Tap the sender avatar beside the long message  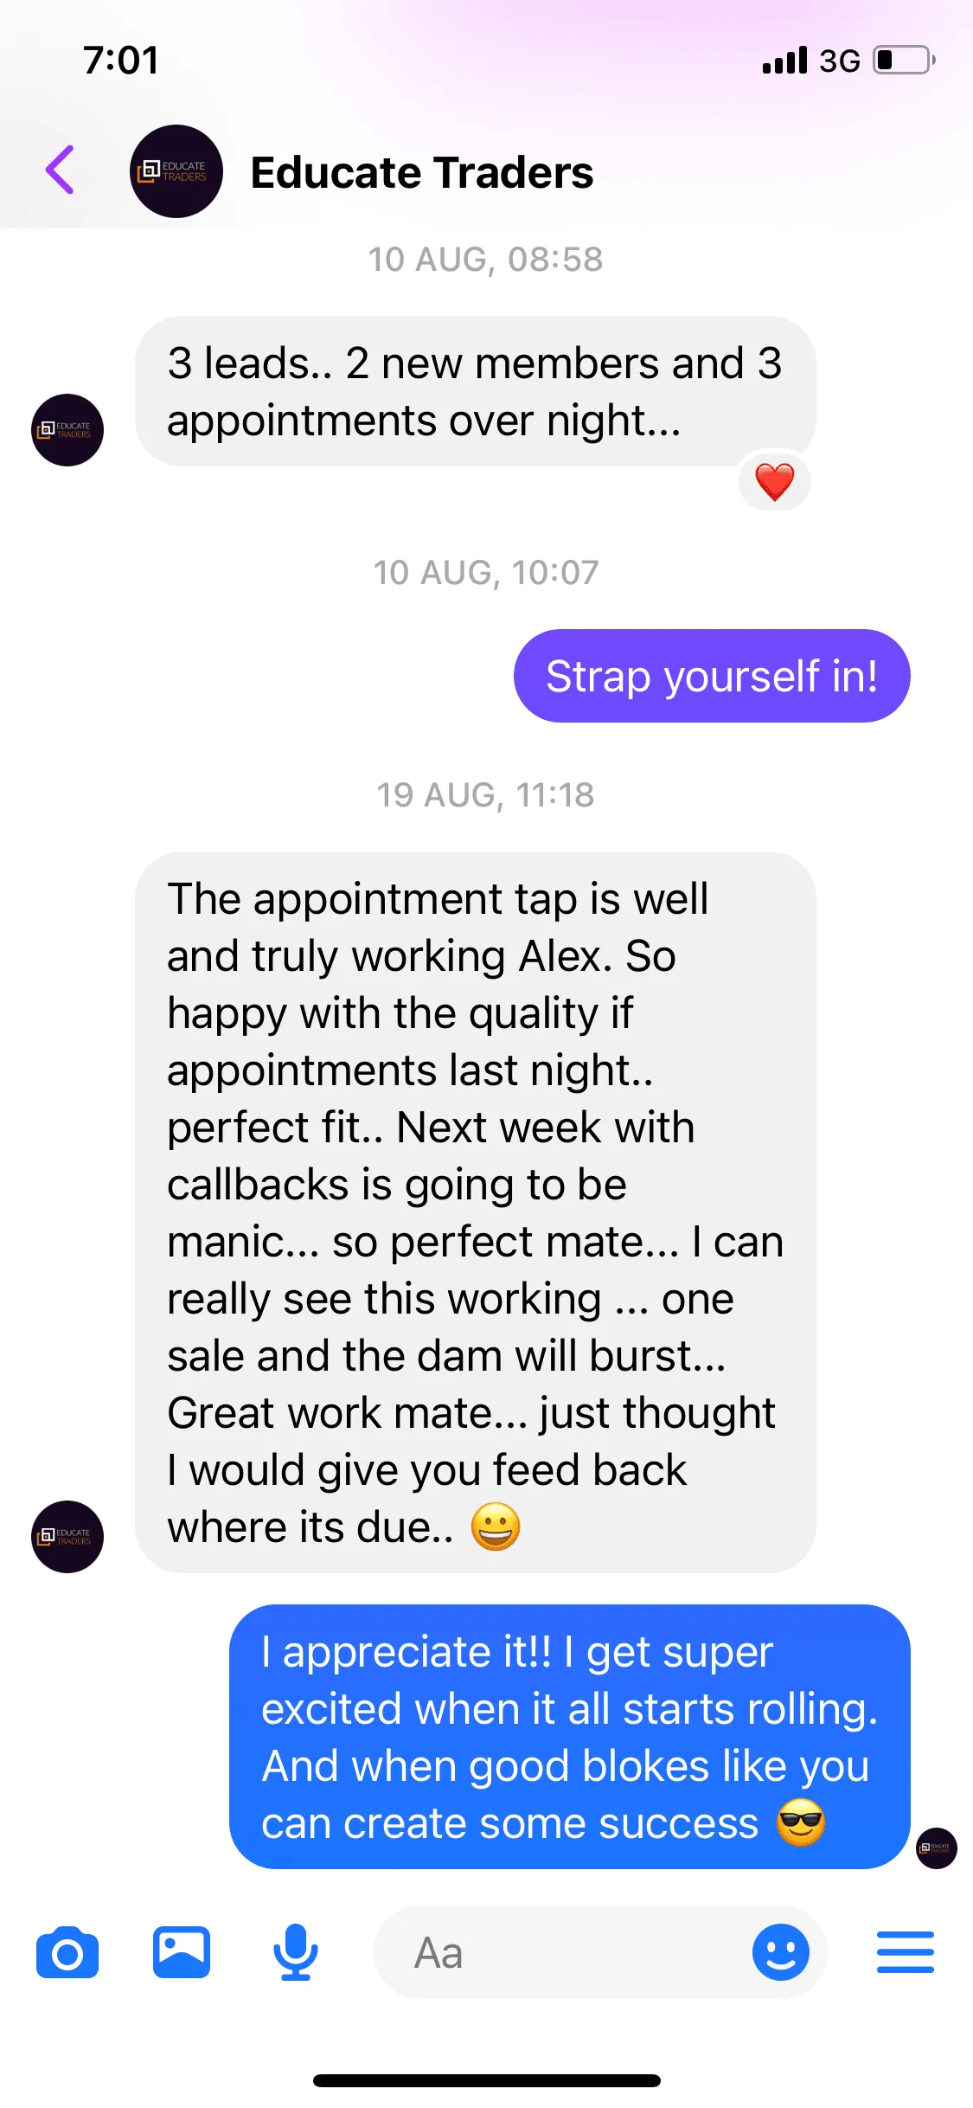(67, 1537)
